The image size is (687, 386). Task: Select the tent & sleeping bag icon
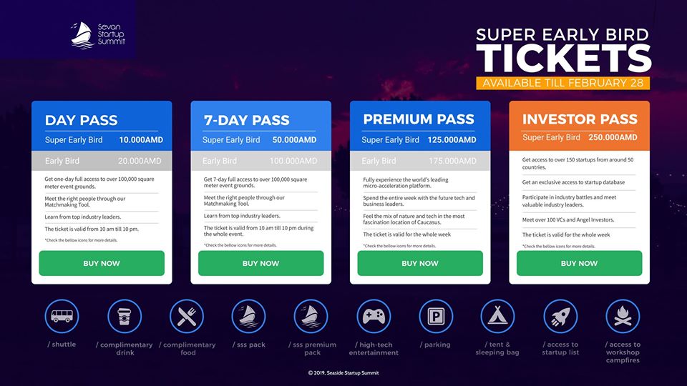pyautogui.click(x=498, y=316)
